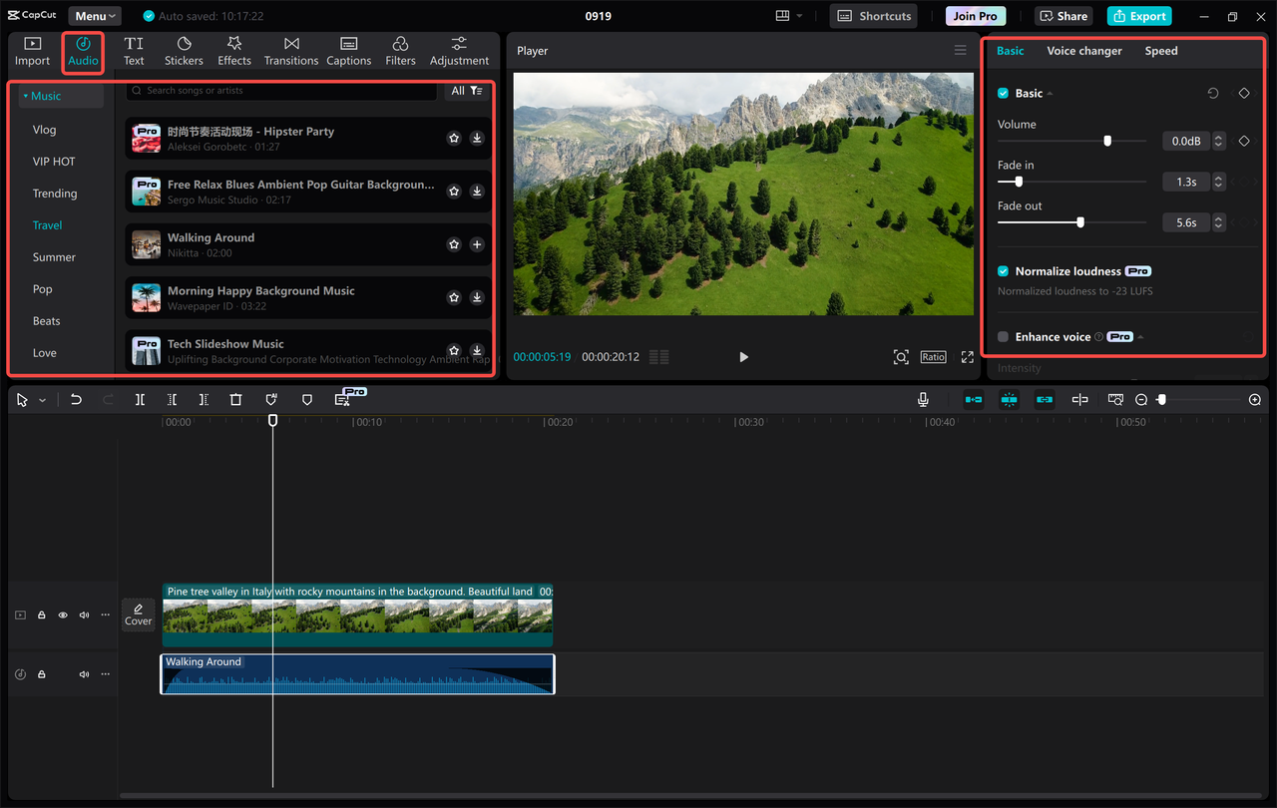Undo the last action
Viewport: 1277px width, 808px height.
point(76,399)
